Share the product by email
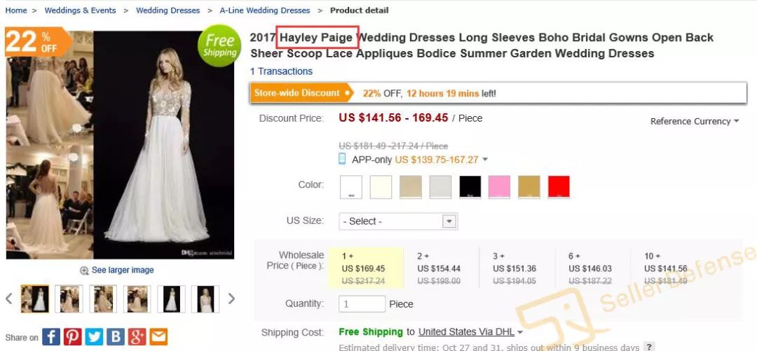 158,337
